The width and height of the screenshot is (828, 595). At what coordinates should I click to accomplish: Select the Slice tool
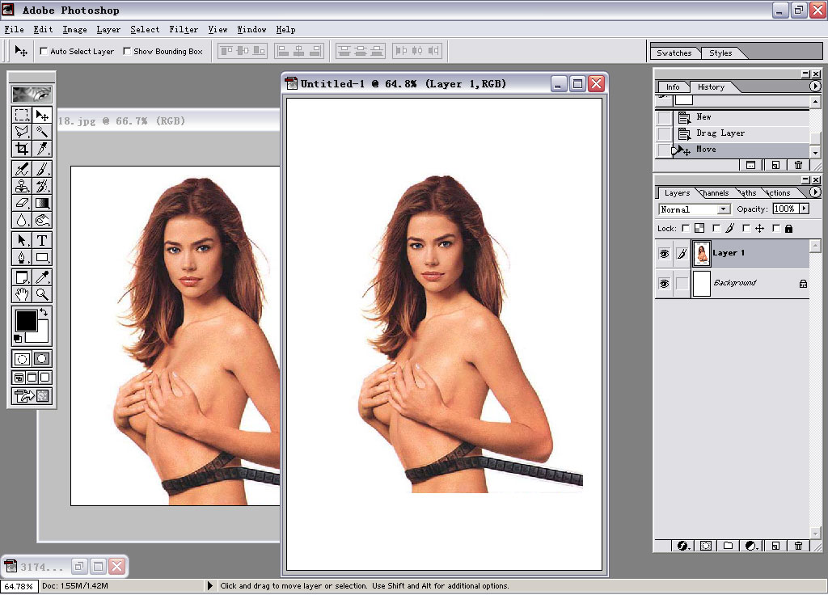click(x=42, y=149)
